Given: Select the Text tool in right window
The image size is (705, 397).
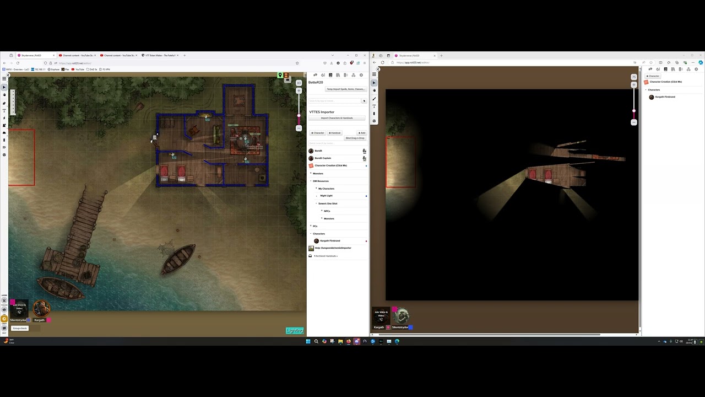Looking at the screenshot, I should [x=374, y=106].
